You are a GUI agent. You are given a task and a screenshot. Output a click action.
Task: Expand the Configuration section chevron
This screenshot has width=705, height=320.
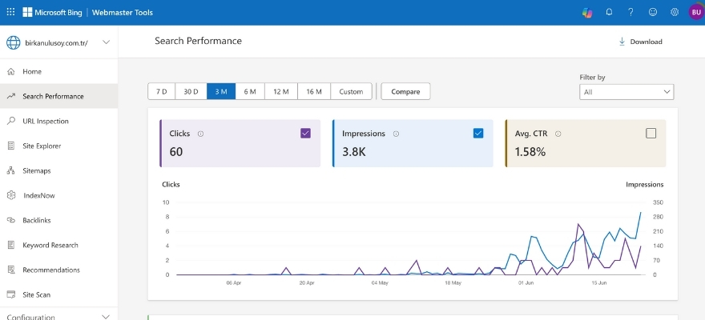pos(106,317)
